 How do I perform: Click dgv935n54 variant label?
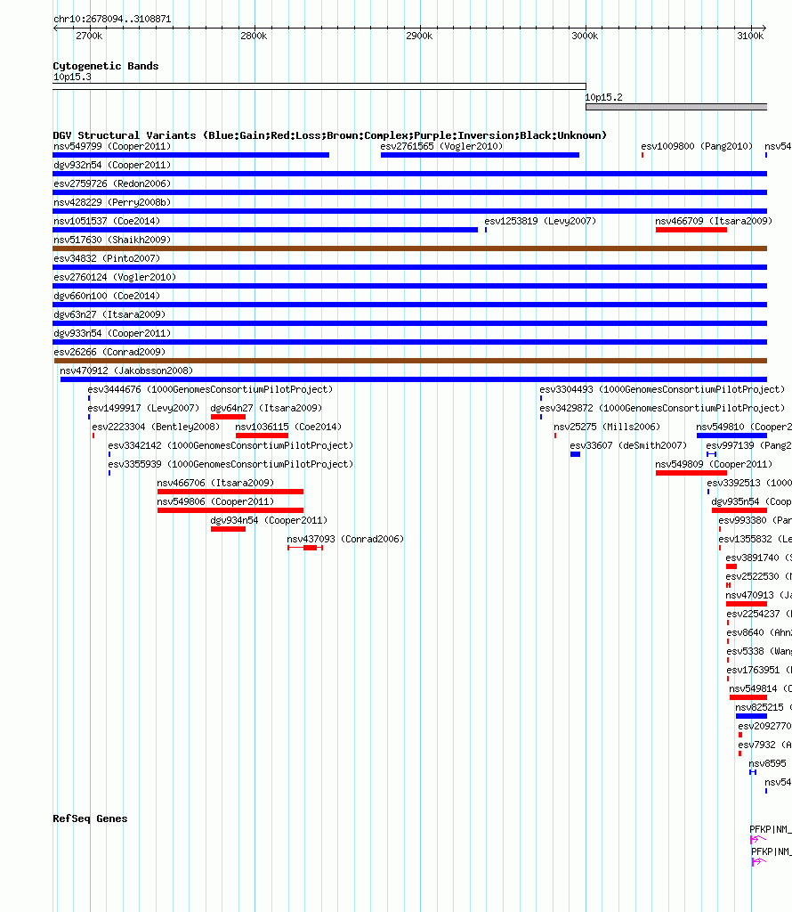click(751, 501)
